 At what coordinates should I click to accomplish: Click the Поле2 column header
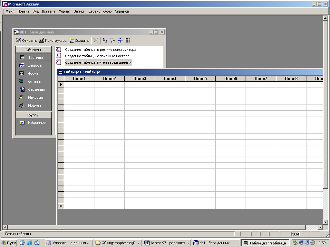coord(110,78)
